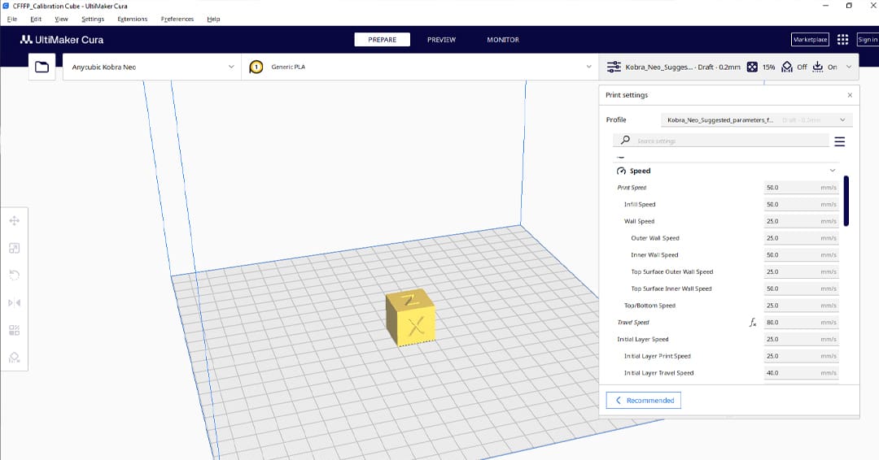This screenshot has height=460, width=879.
Task: Click the Sign in button
Action: 868,40
